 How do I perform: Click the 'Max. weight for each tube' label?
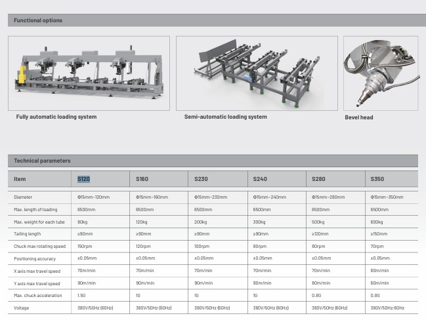[38, 222]
